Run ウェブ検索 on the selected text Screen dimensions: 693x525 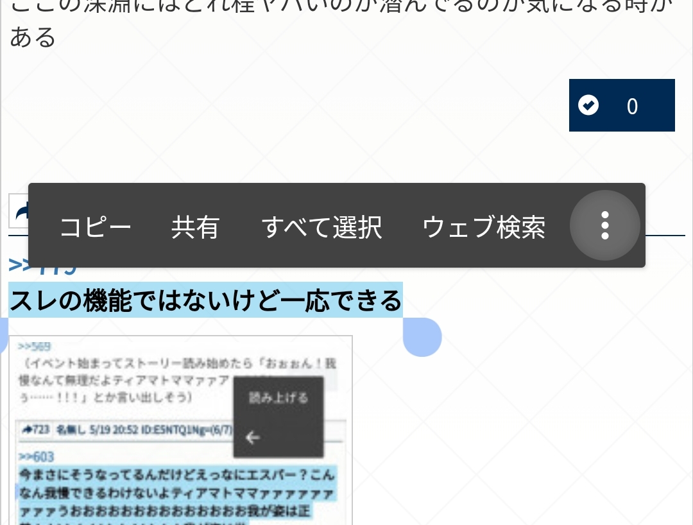point(484,227)
